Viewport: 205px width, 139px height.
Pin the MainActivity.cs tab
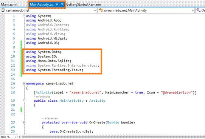(57, 5)
